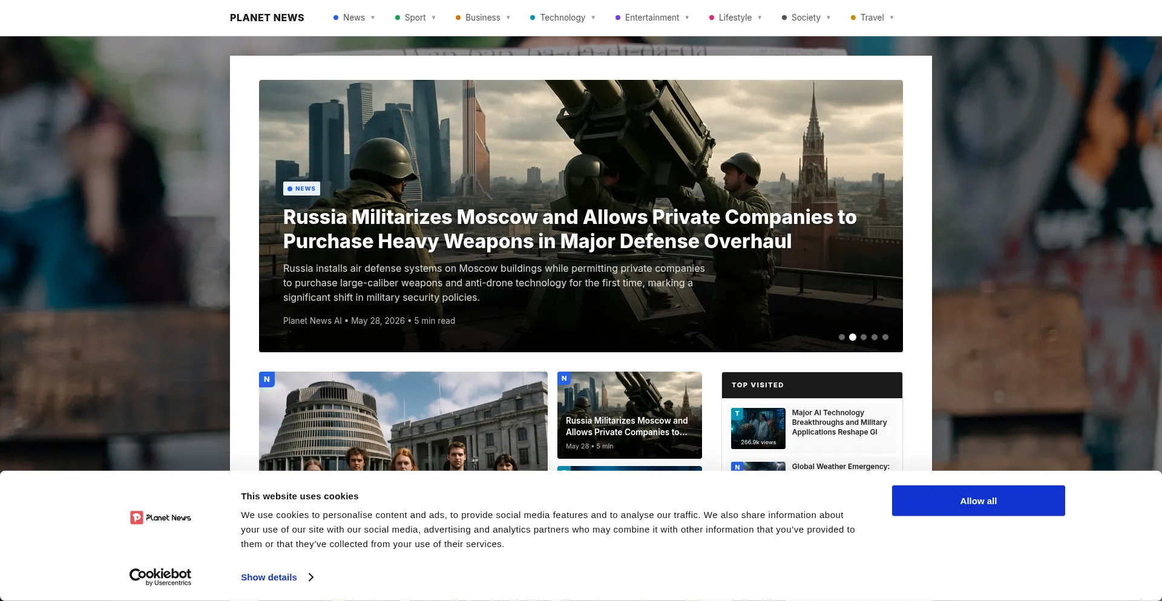Click the NEWS category tag on hero article
The height and width of the screenshot is (601, 1162).
(301, 189)
